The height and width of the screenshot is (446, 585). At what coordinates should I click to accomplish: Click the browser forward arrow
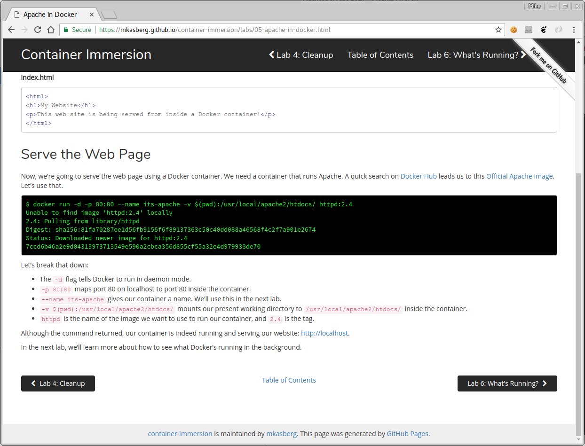[x=24, y=30]
